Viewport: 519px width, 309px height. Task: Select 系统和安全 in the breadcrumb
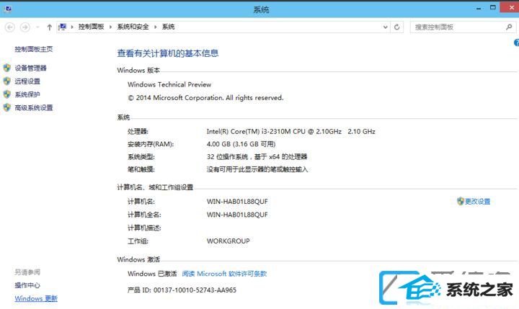(133, 27)
